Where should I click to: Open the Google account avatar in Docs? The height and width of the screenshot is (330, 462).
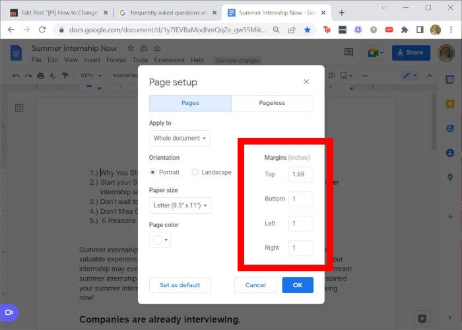click(x=446, y=53)
